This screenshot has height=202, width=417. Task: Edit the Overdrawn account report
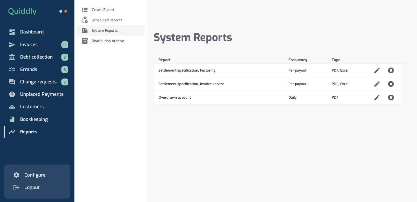click(377, 98)
